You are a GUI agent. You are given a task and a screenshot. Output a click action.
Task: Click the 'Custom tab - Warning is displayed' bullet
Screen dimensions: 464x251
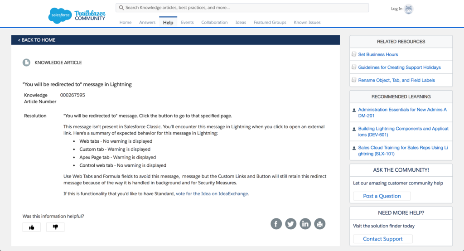(115, 149)
